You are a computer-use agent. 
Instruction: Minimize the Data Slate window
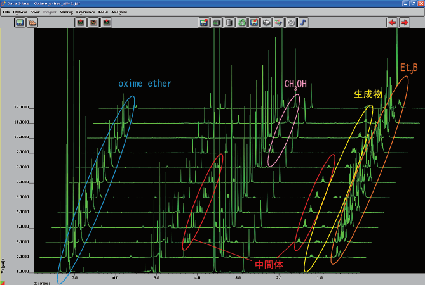(x=405, y=3)
